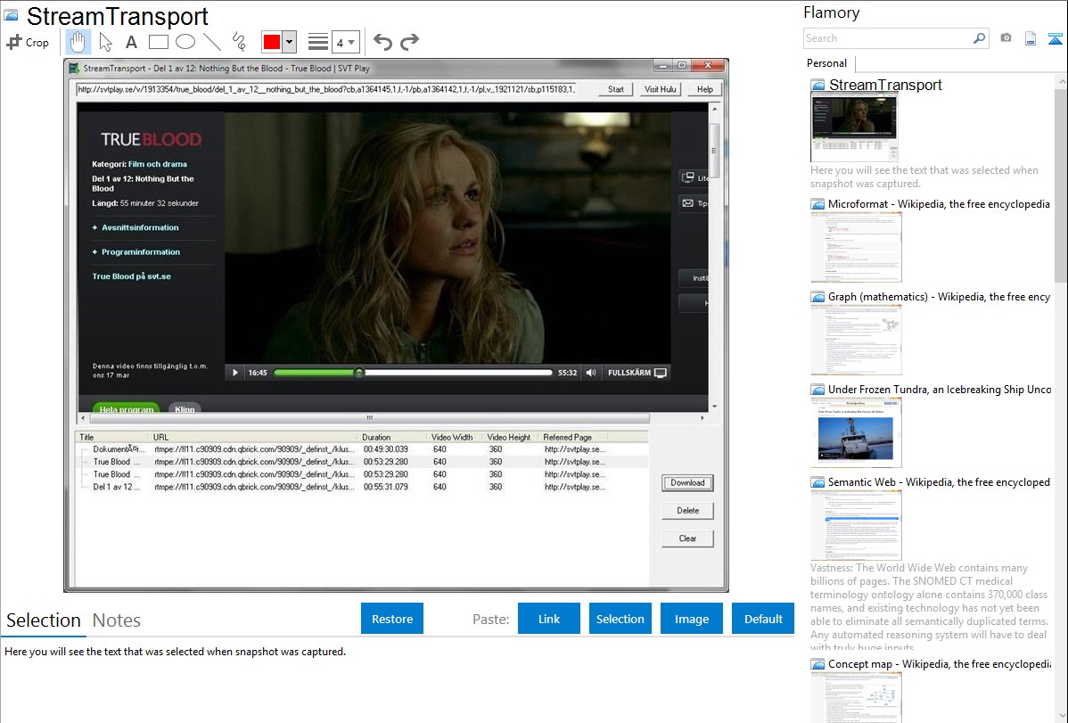The width and height of the screenshot is (1068, 723).
Task: Choose the arrow pointer tool
Action: (105, 42)
